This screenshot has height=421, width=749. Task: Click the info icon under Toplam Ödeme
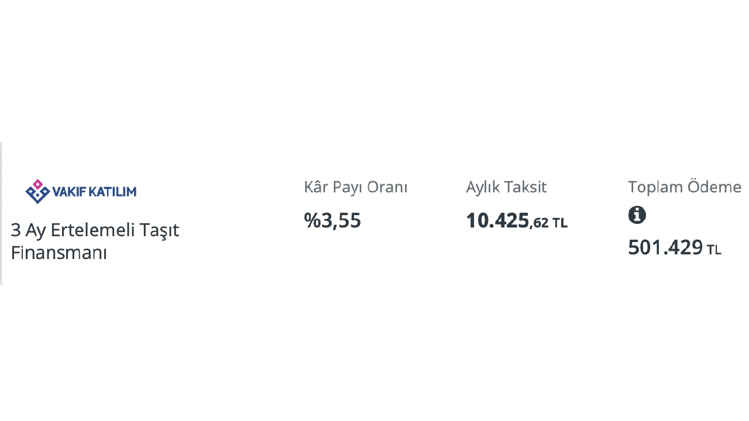click(637, 215)
